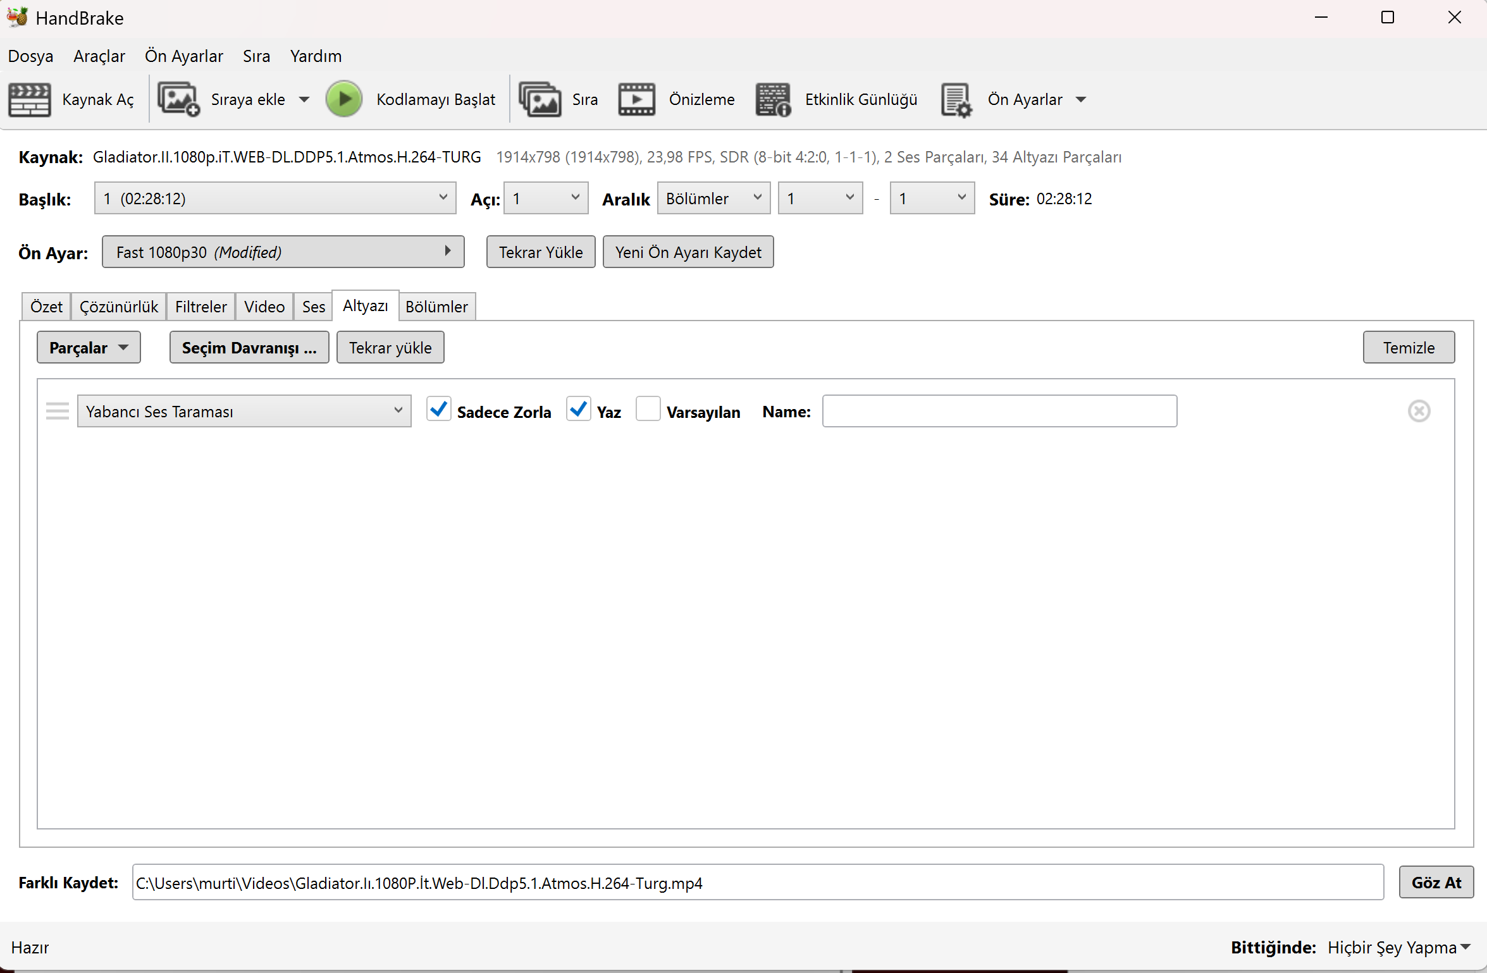This screenshot has height=973, width=1487.
Task: Switch to the Özet tab
Action: point(46,307)
